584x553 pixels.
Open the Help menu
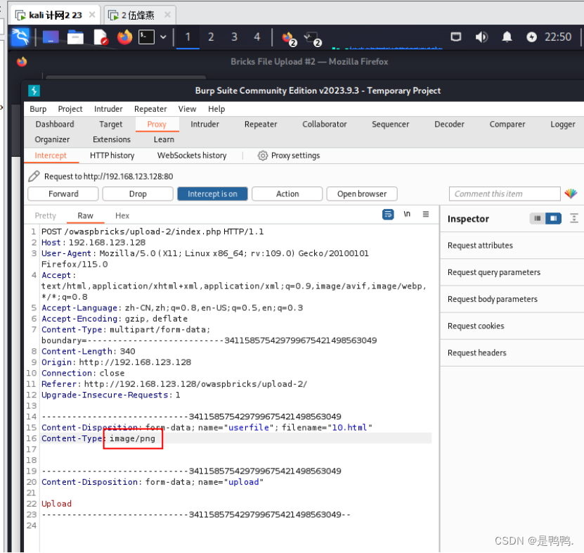click(216, 109)
